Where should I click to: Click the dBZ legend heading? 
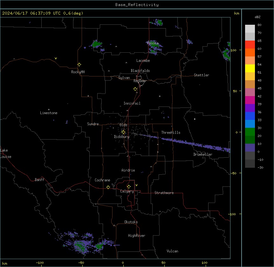pyautogui.click(x=257, y=17)
